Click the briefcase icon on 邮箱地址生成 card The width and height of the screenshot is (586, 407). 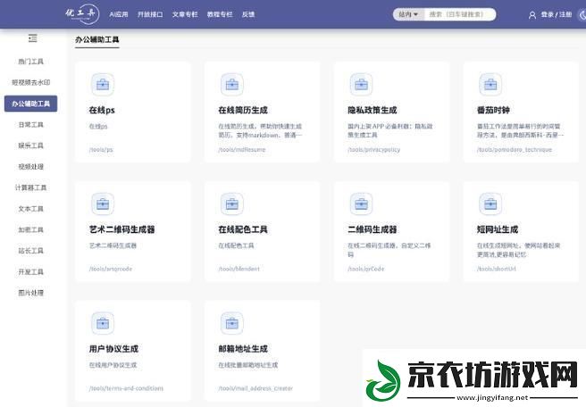click(231, 323)
